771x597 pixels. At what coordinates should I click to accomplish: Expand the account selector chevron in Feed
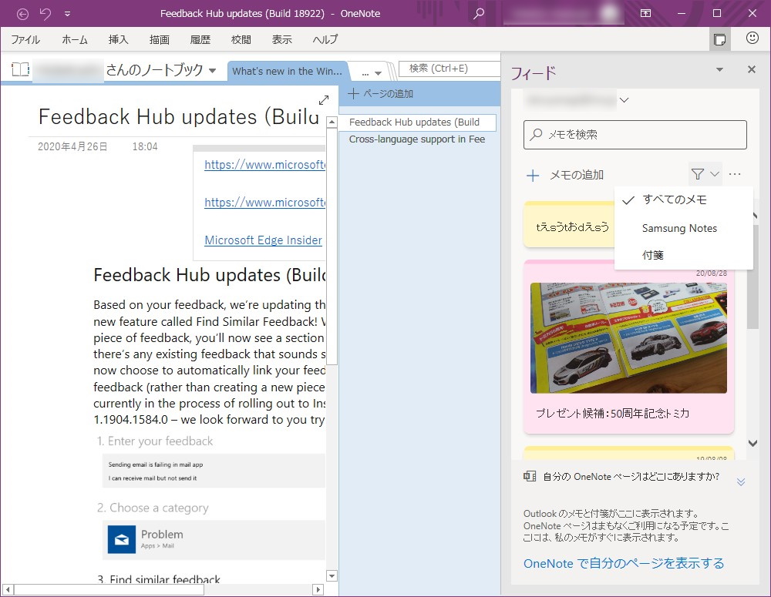click(x=624, y=100)
